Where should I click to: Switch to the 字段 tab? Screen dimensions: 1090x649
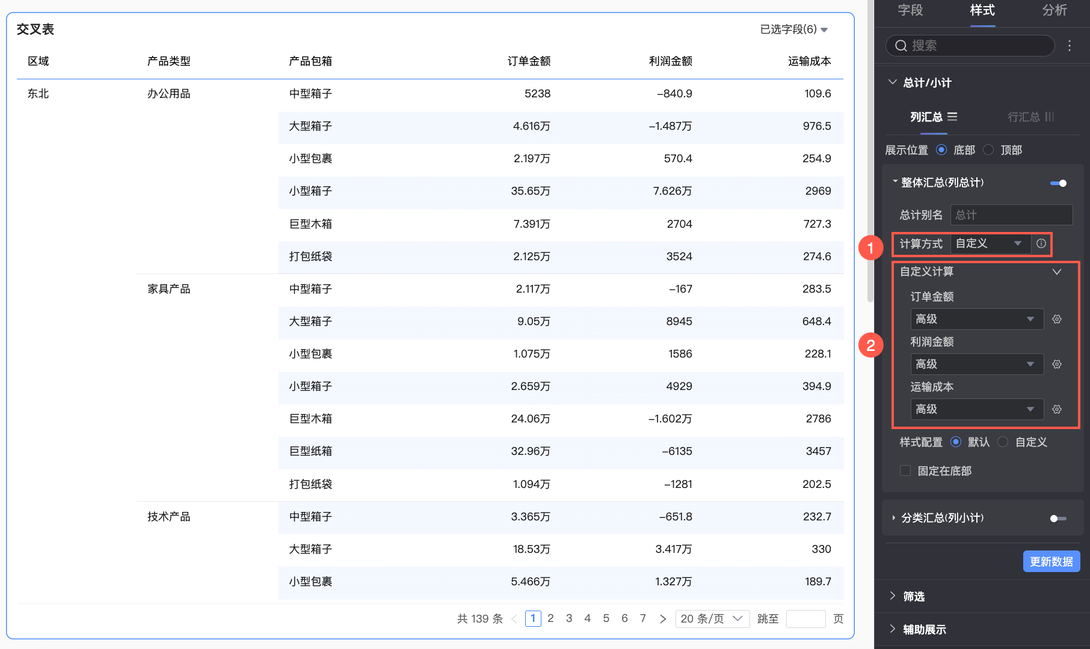pos(910,10)
